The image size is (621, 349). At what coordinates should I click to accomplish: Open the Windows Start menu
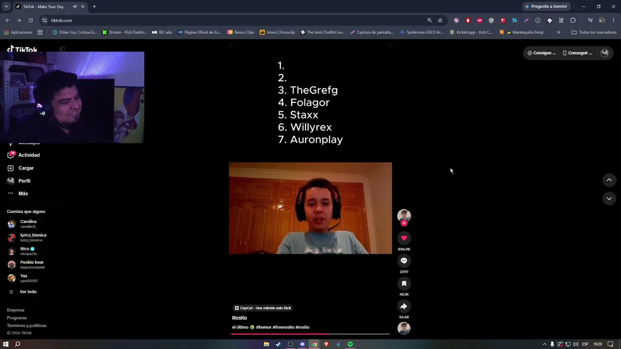tap(6, 344)
